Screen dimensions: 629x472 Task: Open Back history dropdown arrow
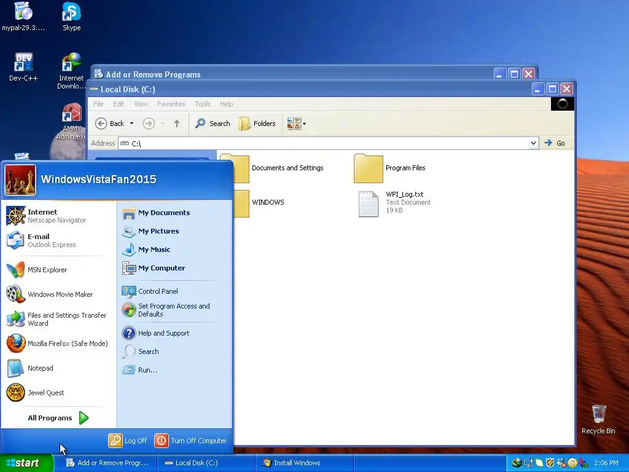[131, 124]
